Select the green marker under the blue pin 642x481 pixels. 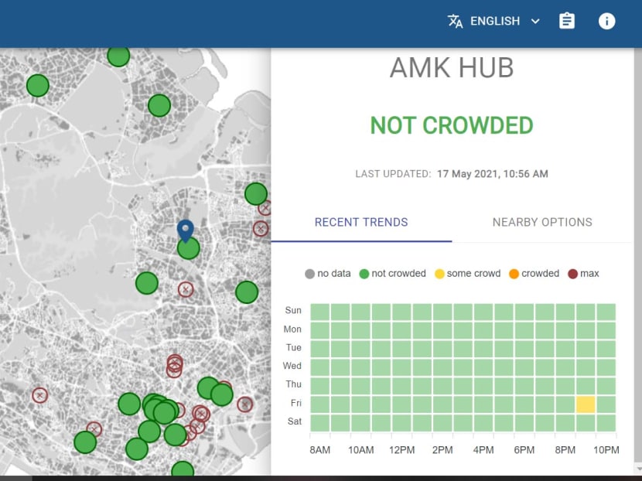[188, 248]
